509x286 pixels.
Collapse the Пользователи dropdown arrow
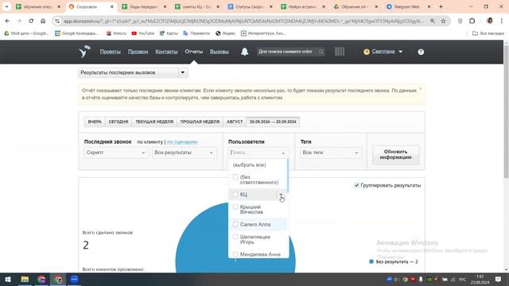click(x=283, y=153)
